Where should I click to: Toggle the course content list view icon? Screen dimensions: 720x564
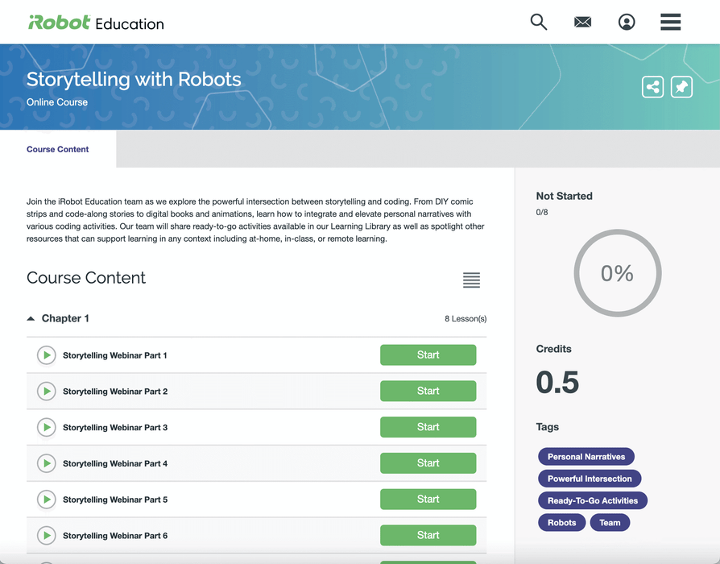(471, 280)
